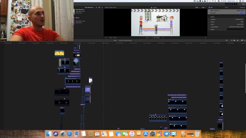Select the globe clip in the timeline
The height and width of the screenshot is (138, 246).
click(76, 61)
